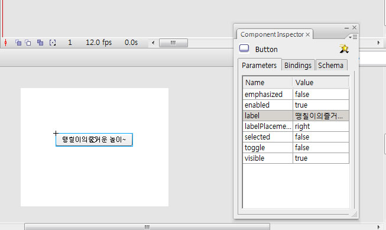This screenshot has width=386, height=230.
Task: Click the 0.0s elapsed time
Action: (131, 43)
